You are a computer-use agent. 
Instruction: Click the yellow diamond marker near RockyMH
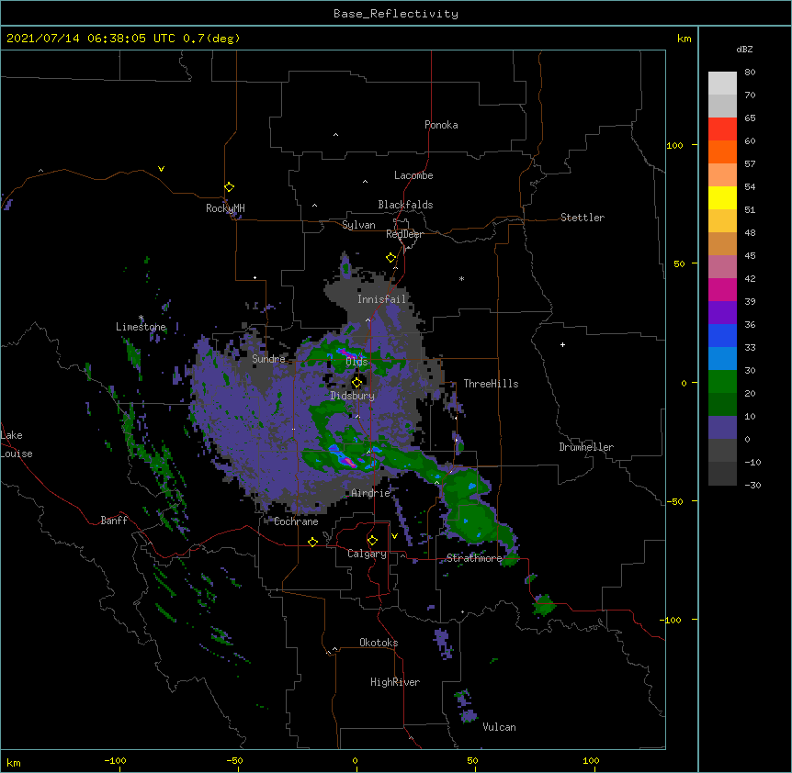(230, 187)
